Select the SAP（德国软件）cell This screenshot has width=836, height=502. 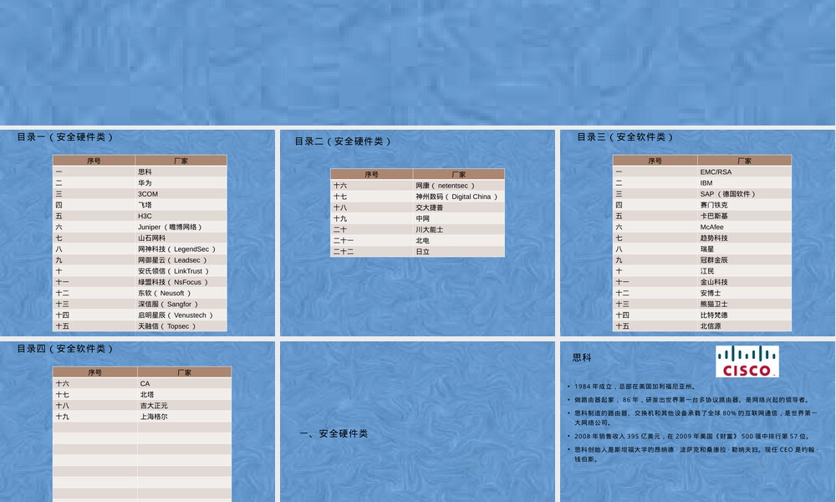pos(744,193)
